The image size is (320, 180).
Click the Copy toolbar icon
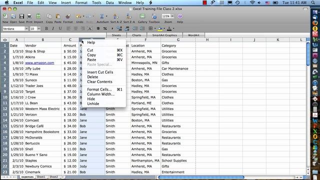pos(49,16)
